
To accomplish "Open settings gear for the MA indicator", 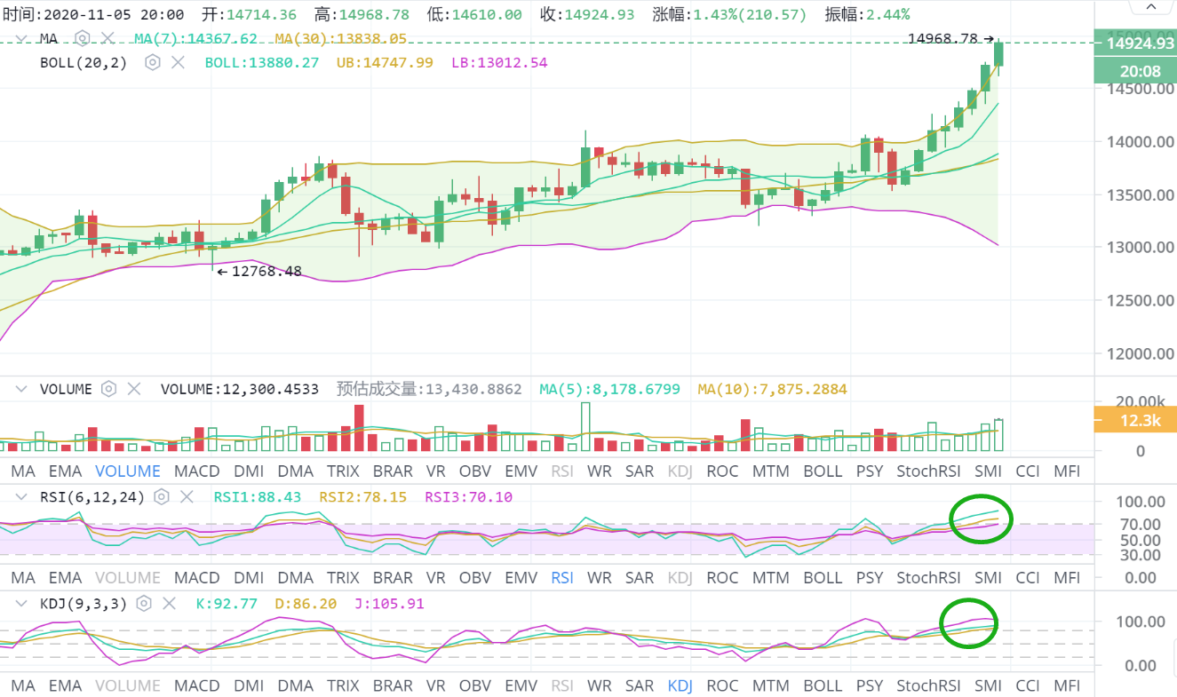I will [83, 38].
